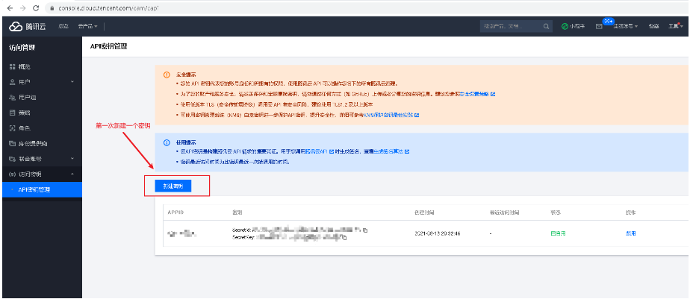Open 总览 in the top navigation bar

(x=63, y=26)
